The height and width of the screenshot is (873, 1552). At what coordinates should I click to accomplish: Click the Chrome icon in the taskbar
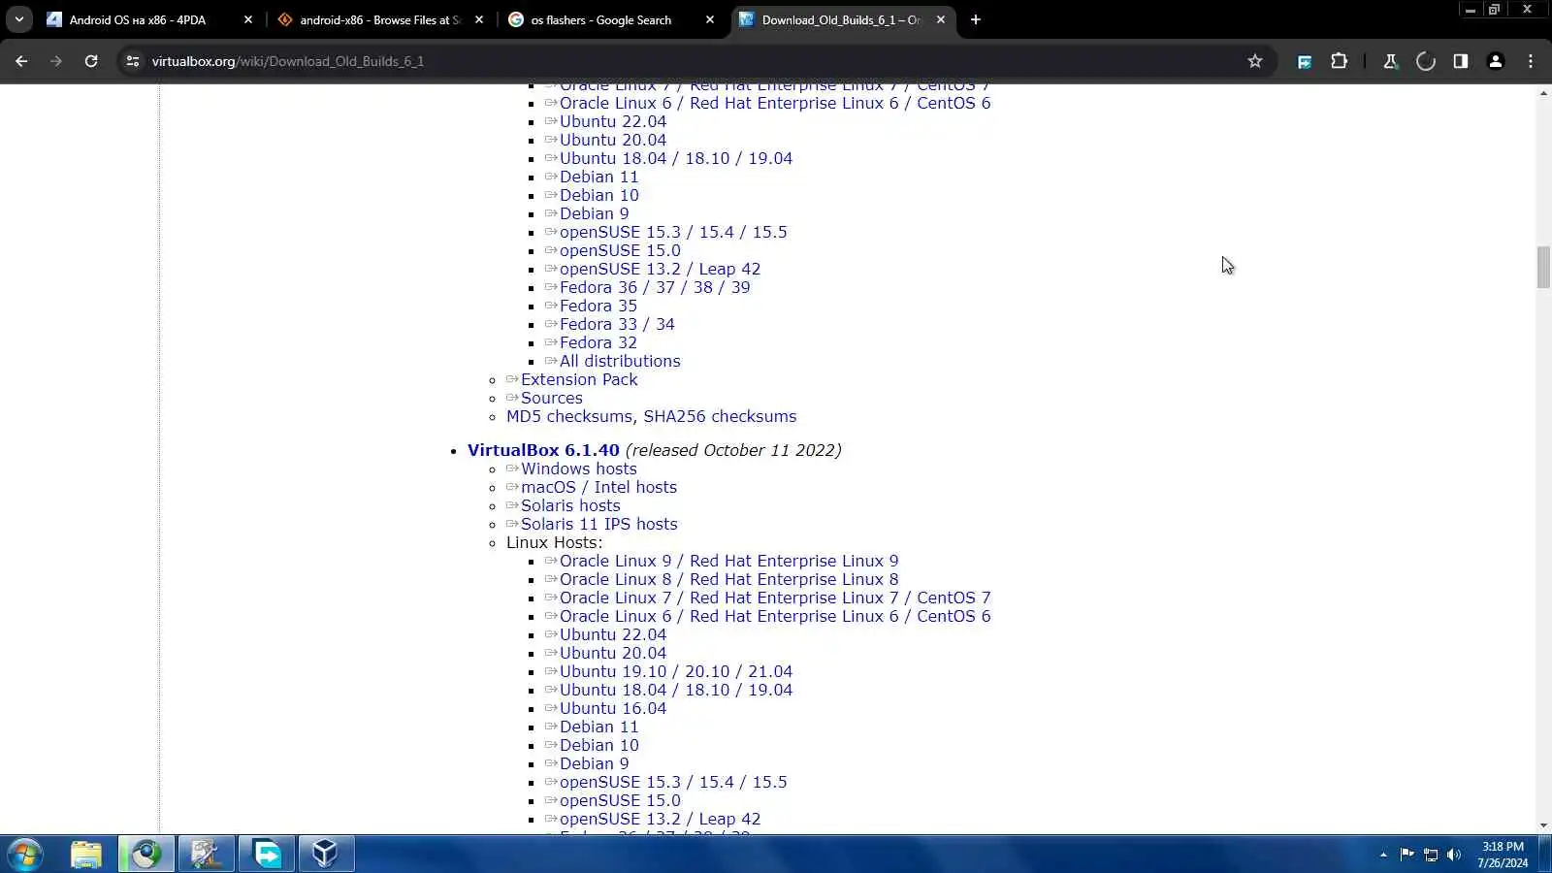click(146, 855)
